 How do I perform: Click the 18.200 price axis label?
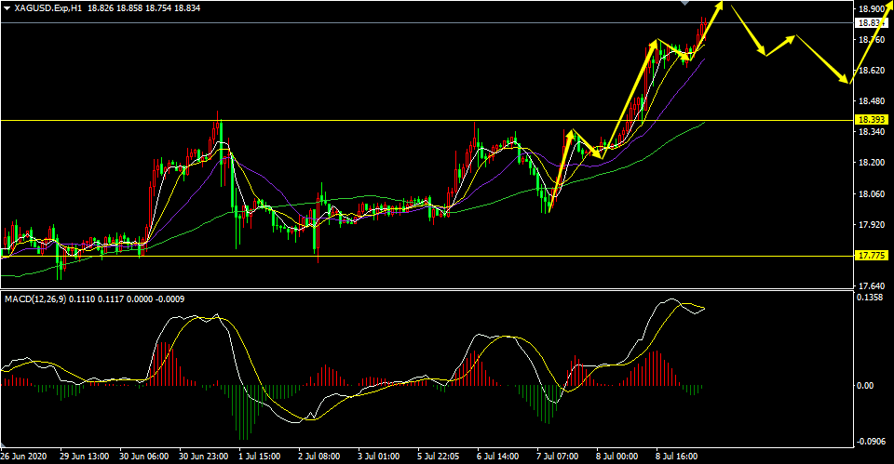[872, 163]
